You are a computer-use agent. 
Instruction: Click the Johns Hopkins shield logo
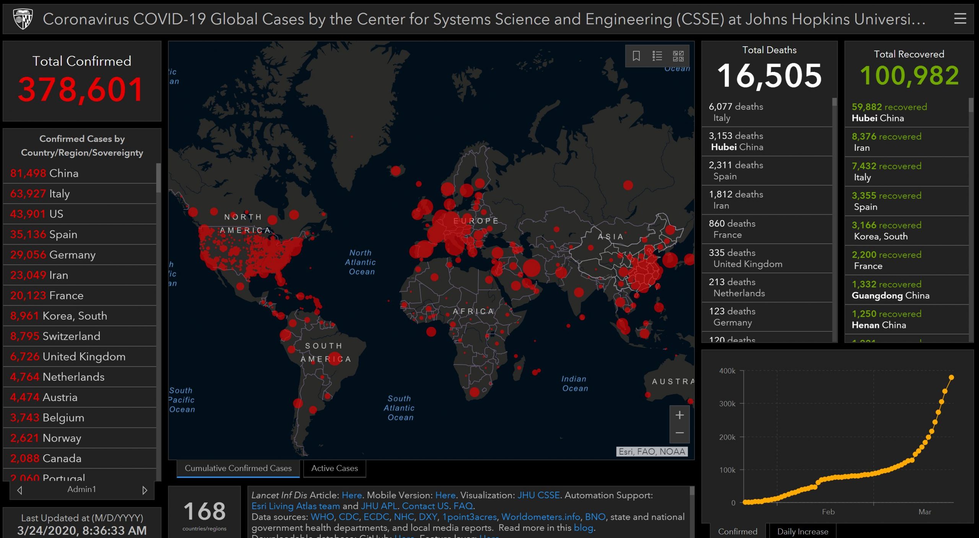[23, 19]
